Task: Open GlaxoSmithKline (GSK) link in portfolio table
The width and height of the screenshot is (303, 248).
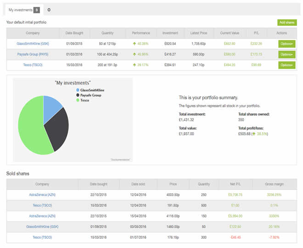Action: click(x=33, y=44)
